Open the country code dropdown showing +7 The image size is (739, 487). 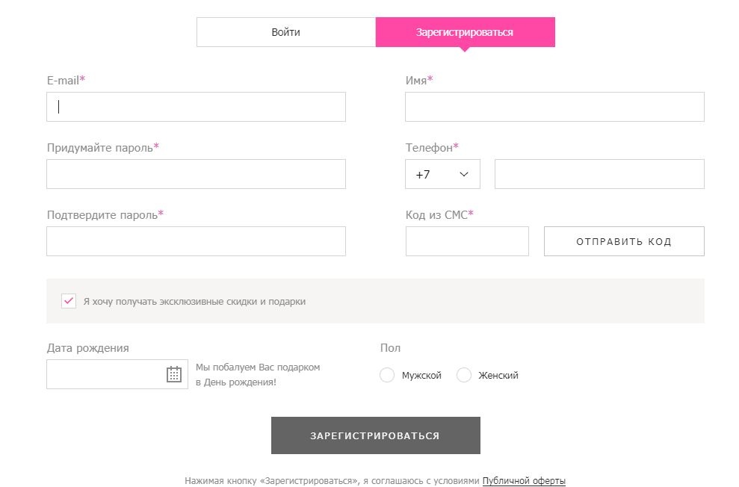click(x=442, y=173)
